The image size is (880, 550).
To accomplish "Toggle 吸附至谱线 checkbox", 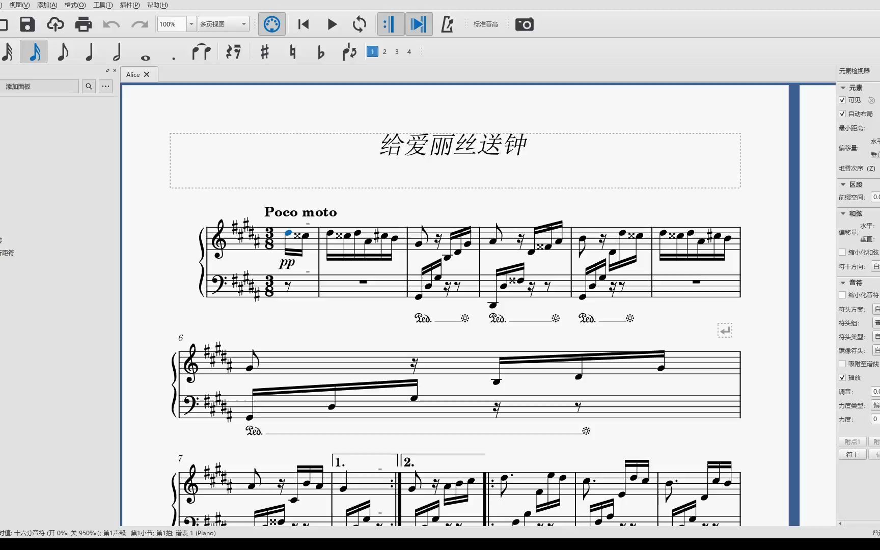I will tap(842, 364).
